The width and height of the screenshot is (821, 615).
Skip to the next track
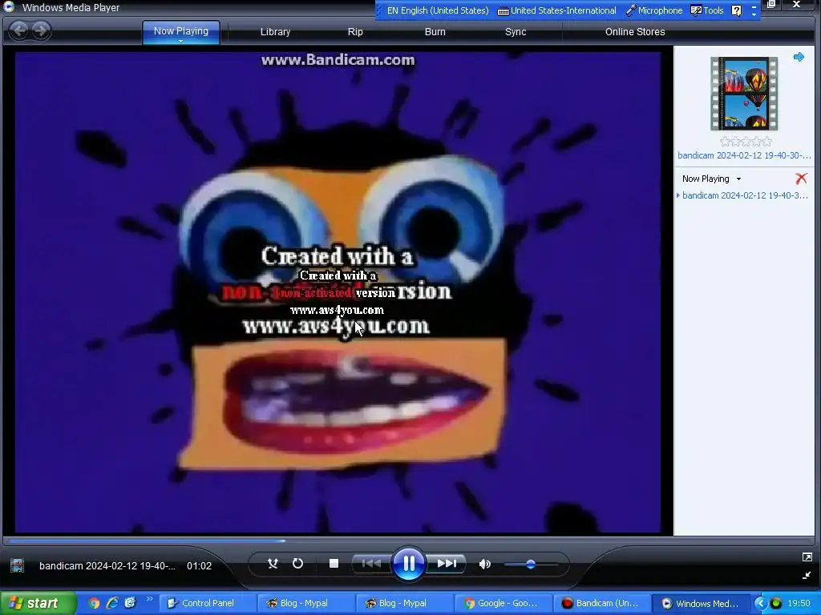point(446,563)
